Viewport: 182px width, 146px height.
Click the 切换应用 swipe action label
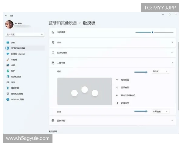coord(125,103)
